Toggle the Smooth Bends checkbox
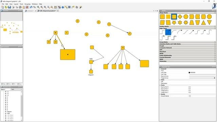This screenshot has width=217, height=122. tap(190, 96)
